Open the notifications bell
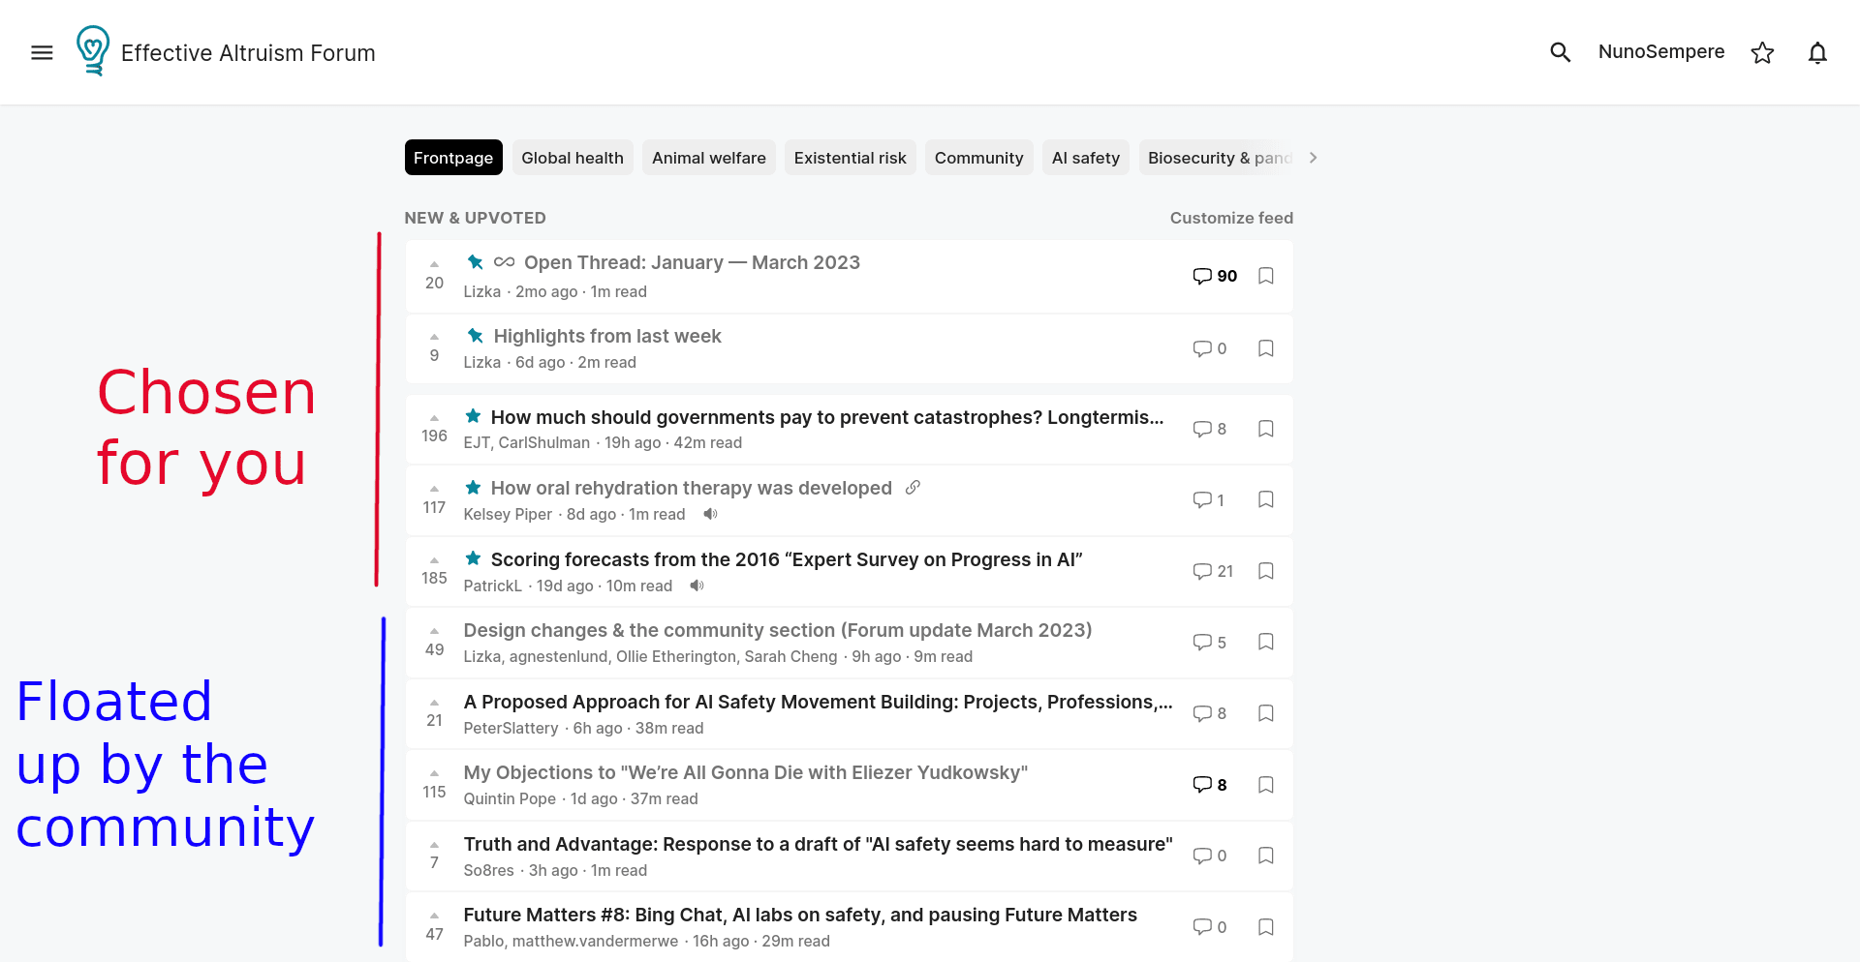 1817,52
